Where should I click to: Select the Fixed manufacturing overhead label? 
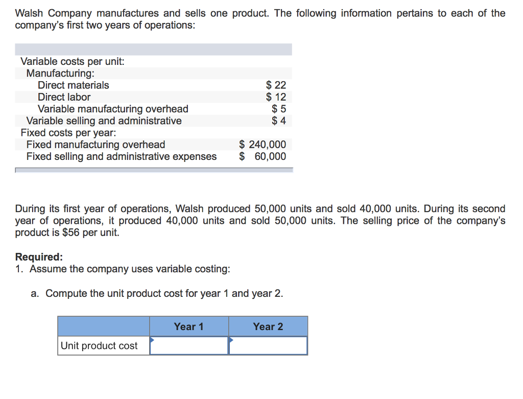[96, 145]
